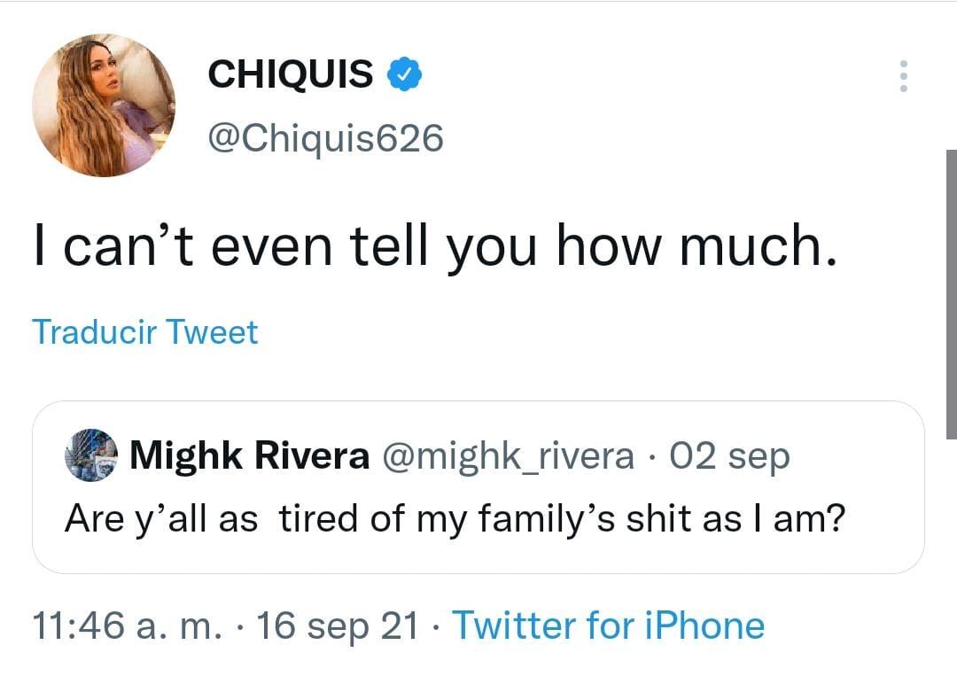The width and height of the screenshot is (957, 676).
Task: Open the three-dot more options menu
Action: pos(903,76)
